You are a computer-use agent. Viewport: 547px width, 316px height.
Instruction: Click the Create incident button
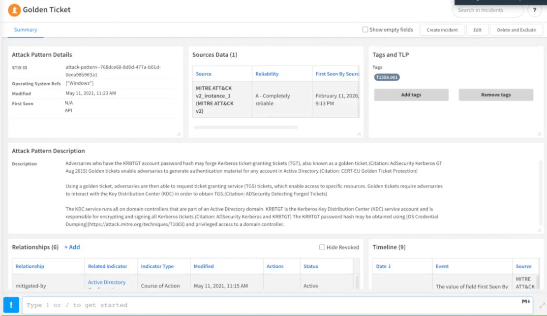coord(442,30)
